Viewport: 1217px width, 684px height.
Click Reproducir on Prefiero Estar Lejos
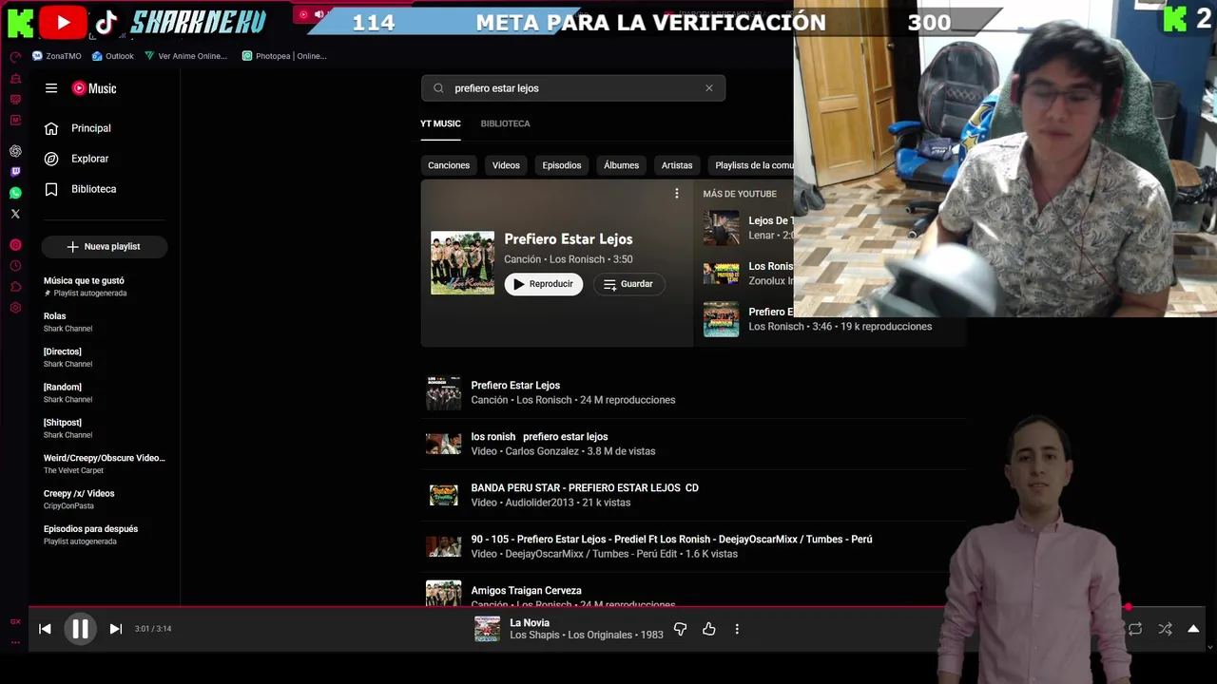pyautogui.click(x=544, y=284)
